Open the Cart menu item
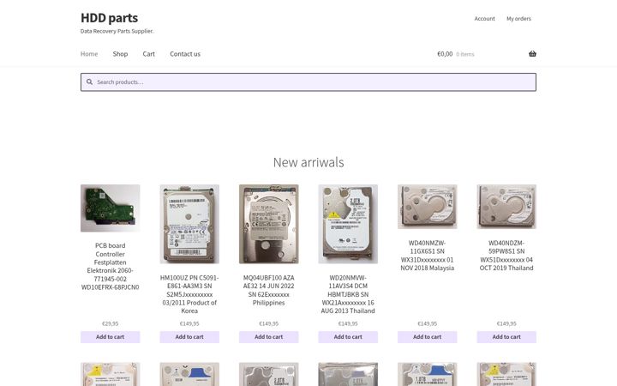This screenshot has height=386, width=617. pos(149,54)
